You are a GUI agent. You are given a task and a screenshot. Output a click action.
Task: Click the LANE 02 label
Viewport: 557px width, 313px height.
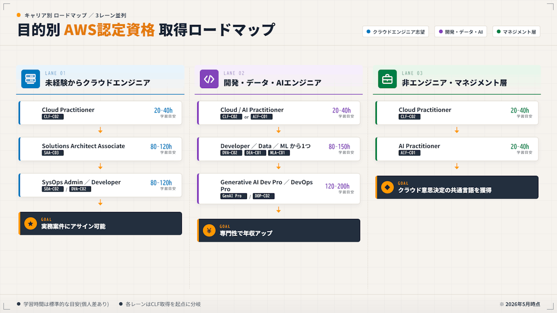point(234,73)
